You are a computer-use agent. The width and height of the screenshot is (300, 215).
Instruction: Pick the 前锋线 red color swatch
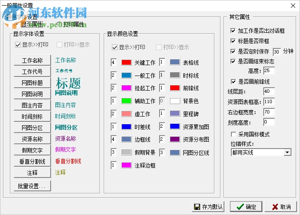[175, 88]
